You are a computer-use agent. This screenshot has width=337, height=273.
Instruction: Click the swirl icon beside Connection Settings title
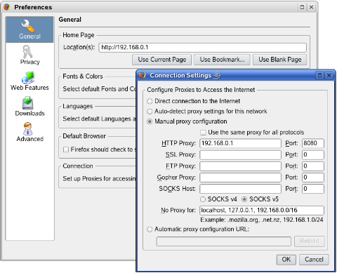[217, 75]
